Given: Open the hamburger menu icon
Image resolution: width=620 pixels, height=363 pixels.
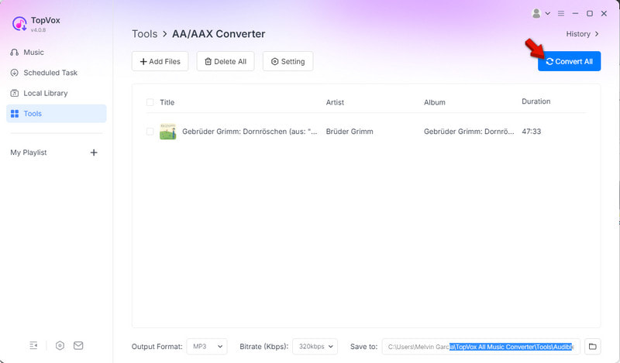Looking at the screenshot, I should click(560, 13).
